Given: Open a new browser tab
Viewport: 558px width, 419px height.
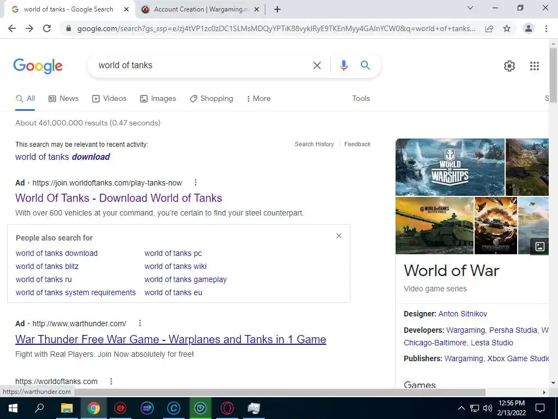Looking at the screenshot, I should click(x=277, y=9).
